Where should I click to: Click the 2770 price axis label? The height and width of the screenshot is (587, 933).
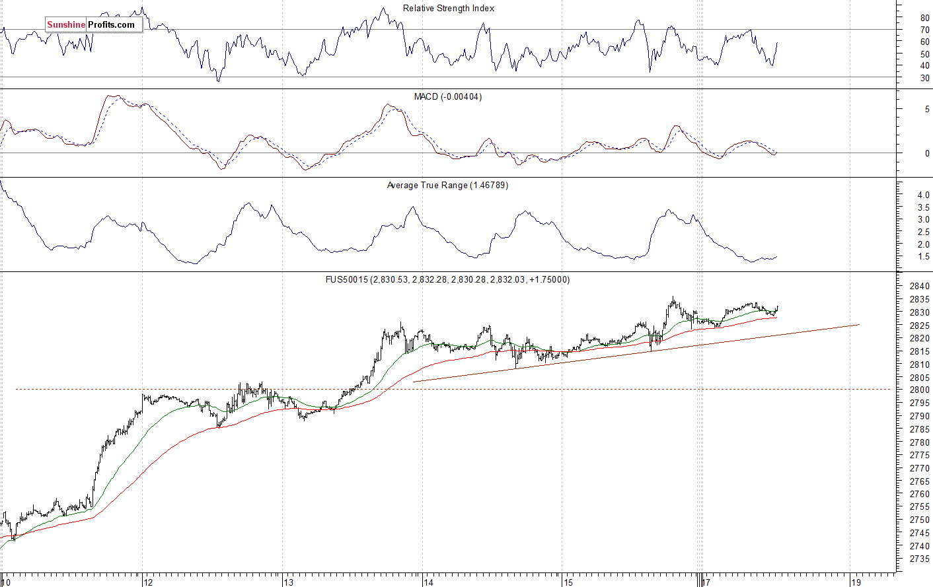pyautogui.click(x=919, y=468)
